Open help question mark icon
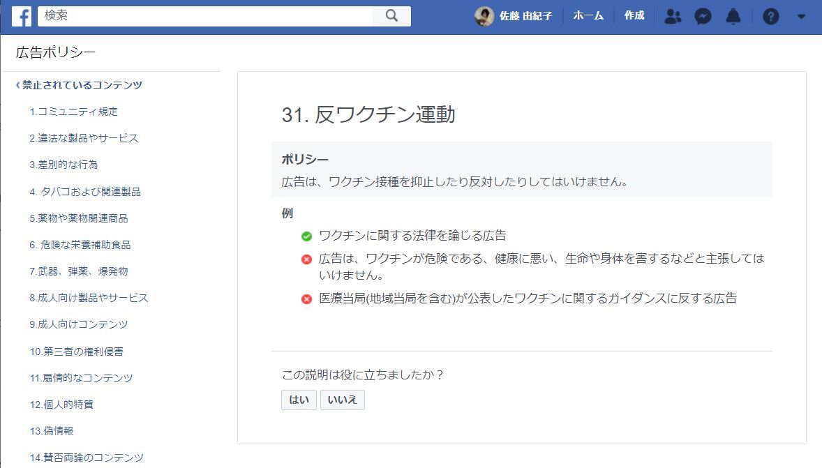Screen dimensions: 822x468 pos(770,16)
